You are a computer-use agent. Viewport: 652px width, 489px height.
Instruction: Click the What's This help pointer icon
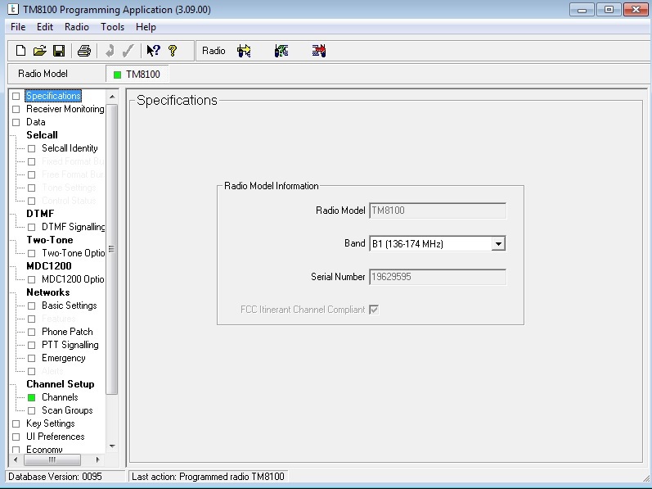point(153,51)
